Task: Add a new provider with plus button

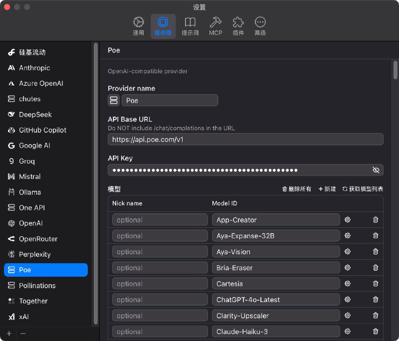Action: click(9, 334)
